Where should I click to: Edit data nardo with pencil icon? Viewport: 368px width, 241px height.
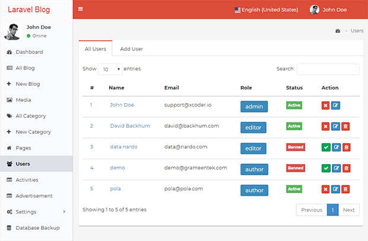click(x=337, y=147)
